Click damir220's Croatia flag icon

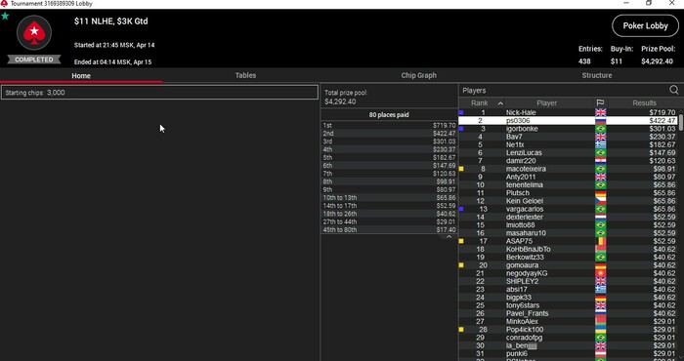[x=601, y=161]
